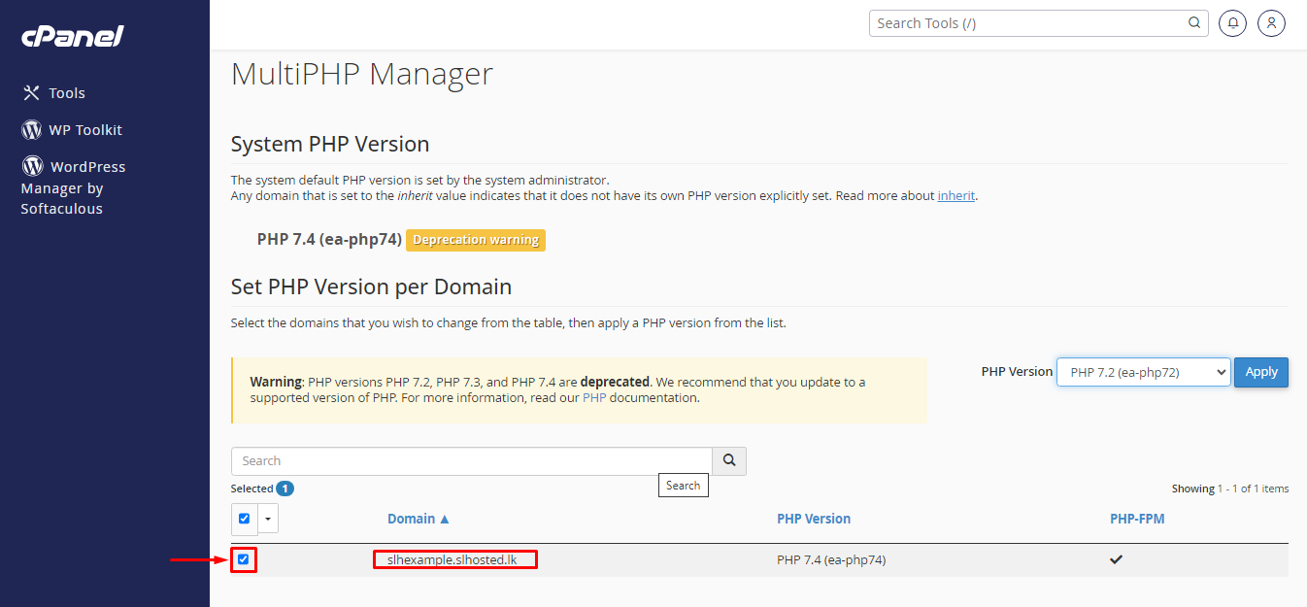Open WP Toolkit from the sidebar
Image resolution: width=1307 pixels, height=607 pixels.
(x=84, y=130)
